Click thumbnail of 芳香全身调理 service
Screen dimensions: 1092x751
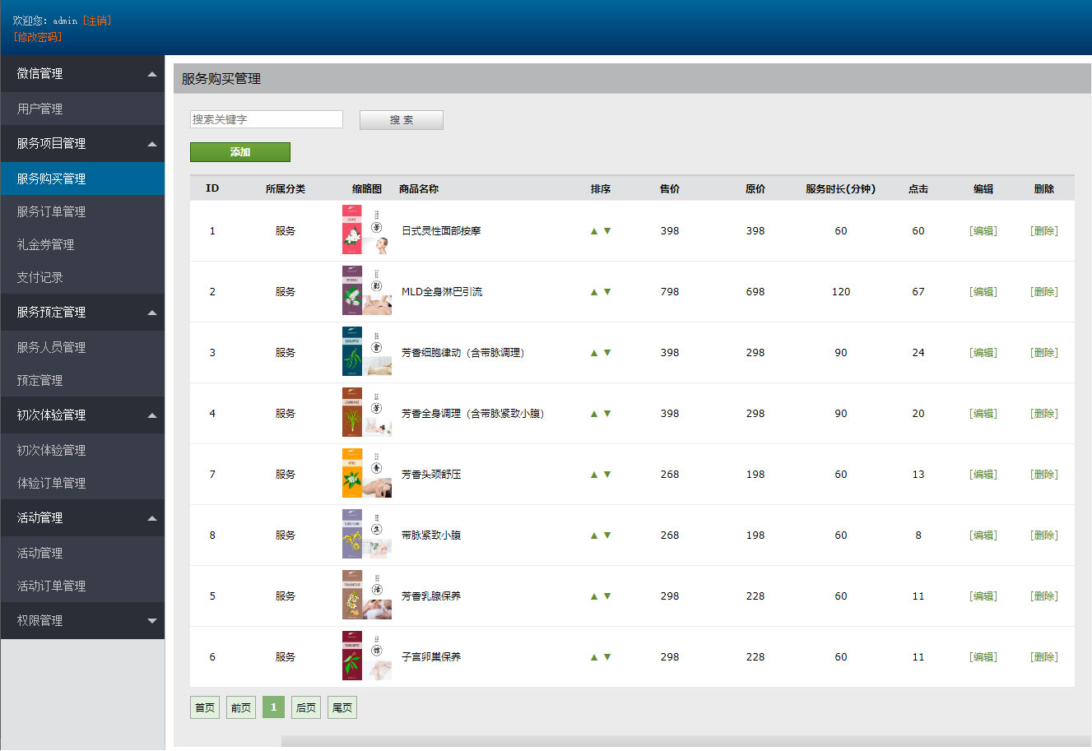pyautogui.click(x=366, y=413)
